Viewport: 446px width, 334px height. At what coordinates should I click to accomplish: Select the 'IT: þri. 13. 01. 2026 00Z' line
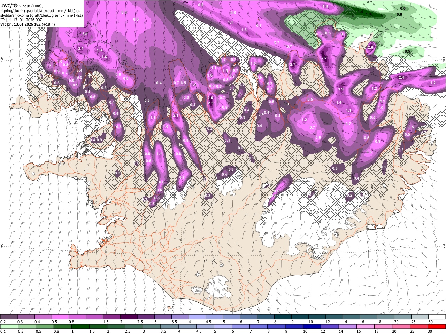(21, 20)
